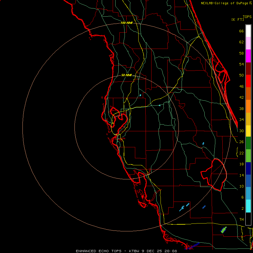
Task: Click the 10 scale value
Action: (241, 186)
